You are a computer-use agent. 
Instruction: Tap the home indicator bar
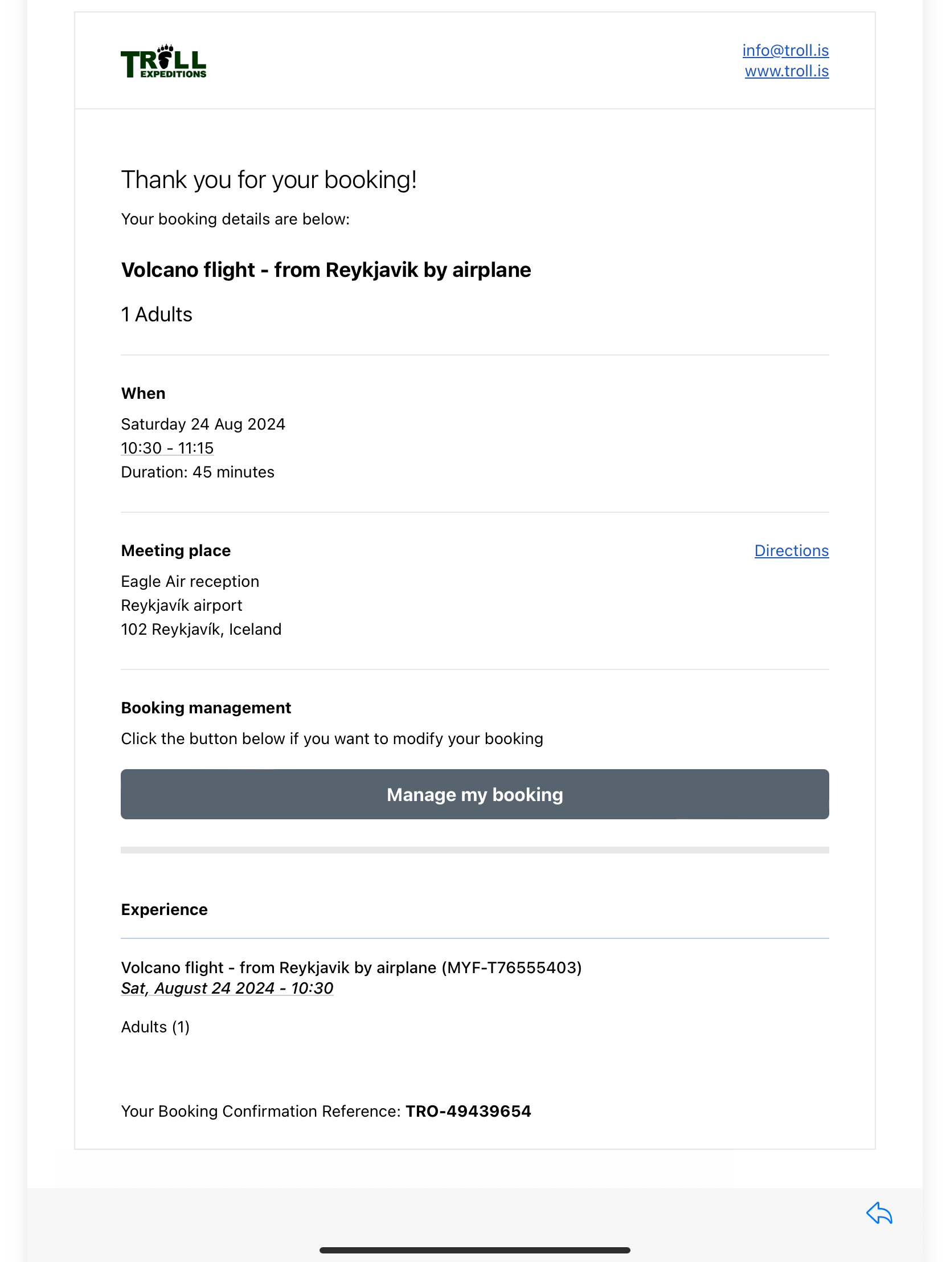tap(474, 1250)
